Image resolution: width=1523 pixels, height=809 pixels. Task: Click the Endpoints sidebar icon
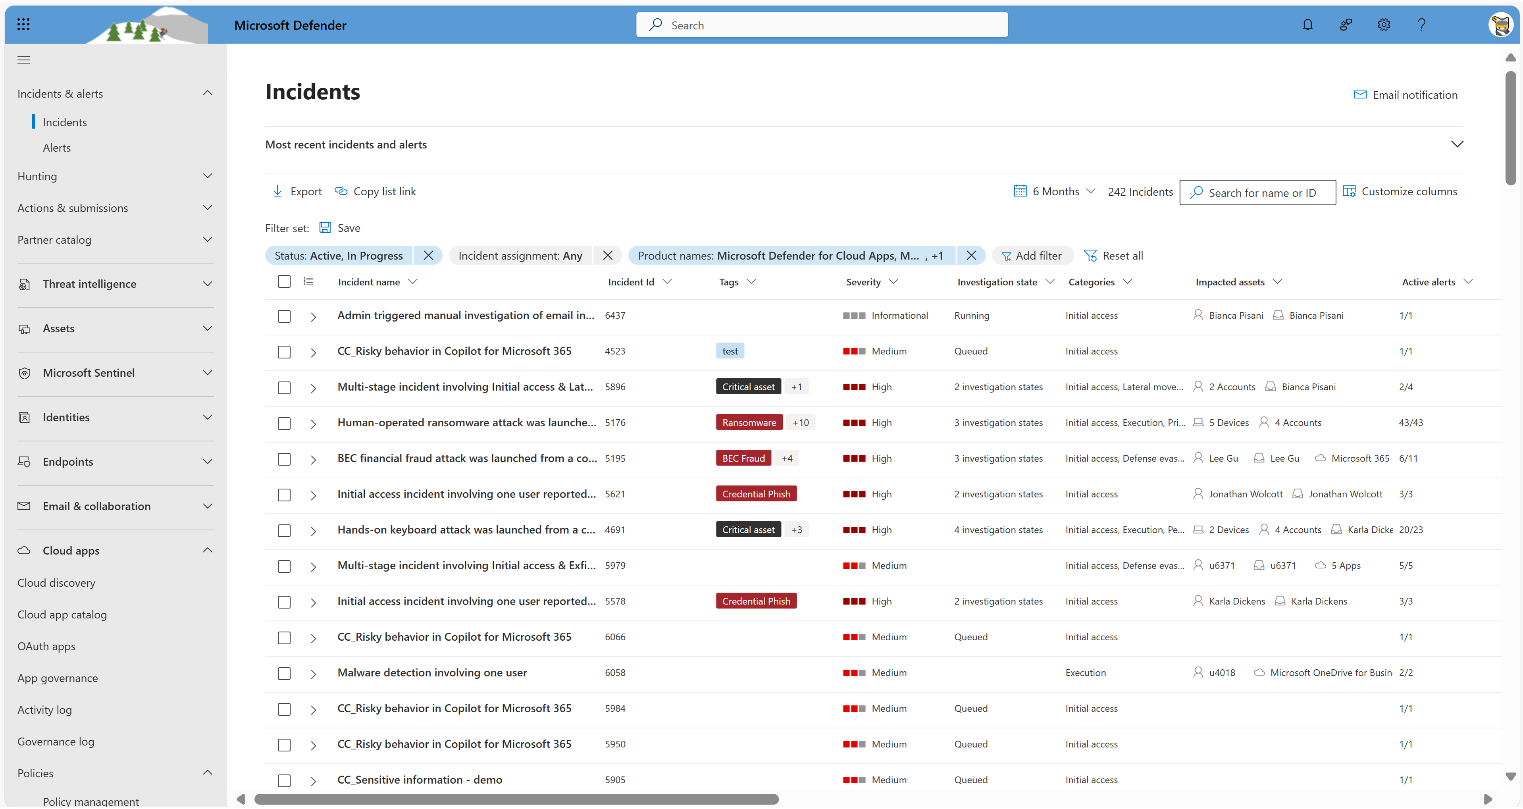tap(24, 462)
